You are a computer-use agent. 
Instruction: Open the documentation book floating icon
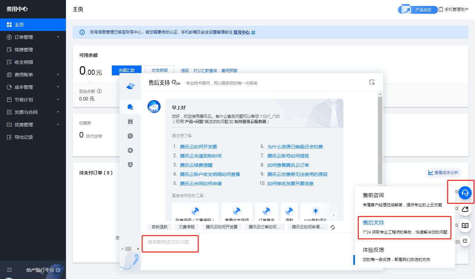tap(465, 225)
